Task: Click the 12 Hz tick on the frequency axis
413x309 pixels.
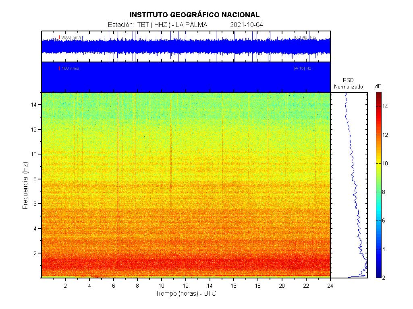Action: point(34,130)
